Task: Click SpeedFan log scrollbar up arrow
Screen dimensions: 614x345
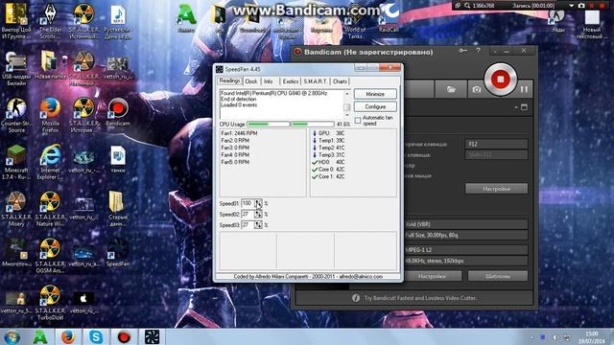Action: [347, 94]
